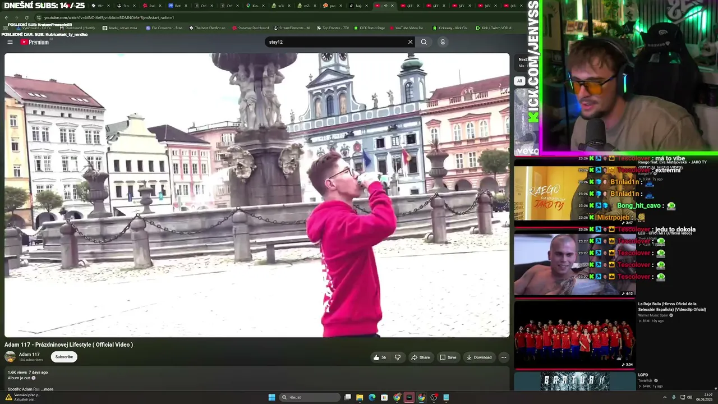Open the Kick / Twitch VOD bookmark
This screenshot has width=718, height=404.
494,28
